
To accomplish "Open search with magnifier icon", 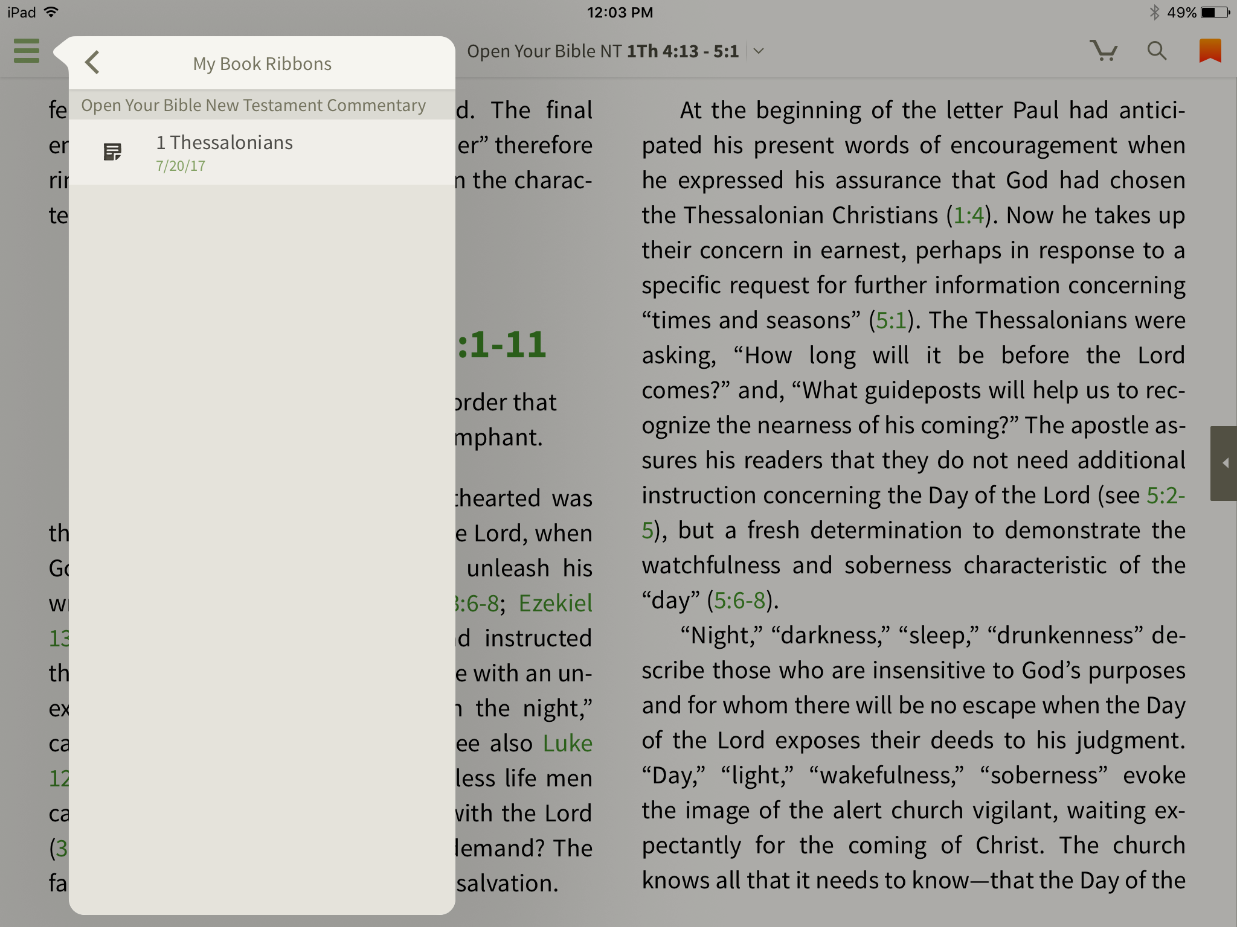I will pos(1157,51).
